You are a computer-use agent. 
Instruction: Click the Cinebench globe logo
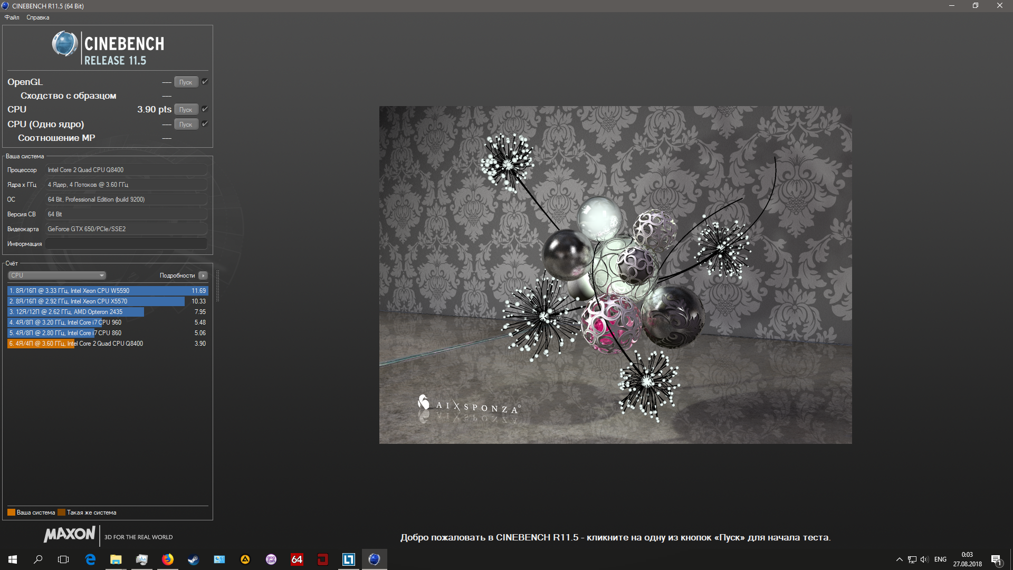point(65,44)
